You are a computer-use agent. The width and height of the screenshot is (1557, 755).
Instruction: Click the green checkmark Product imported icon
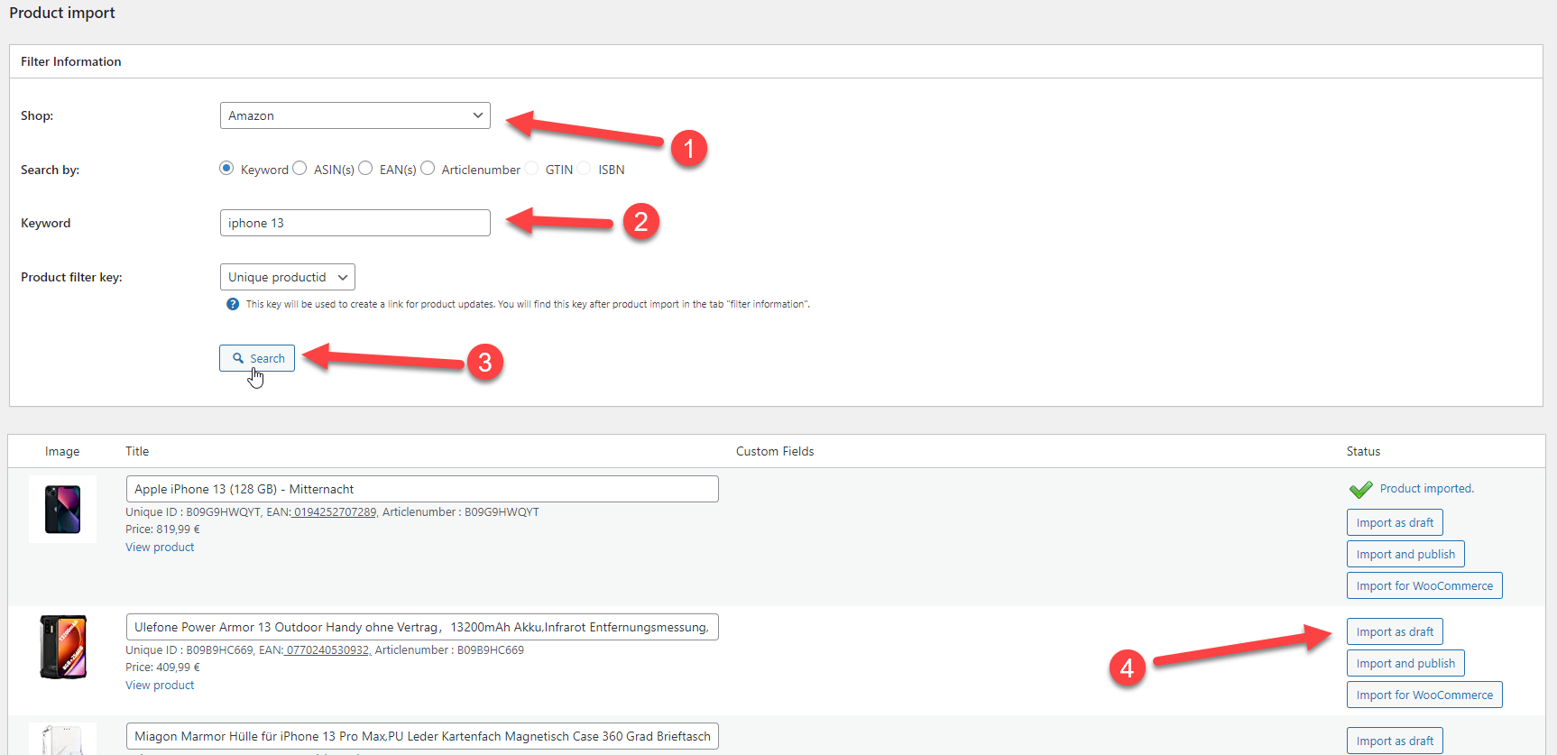coord(1360,489)
